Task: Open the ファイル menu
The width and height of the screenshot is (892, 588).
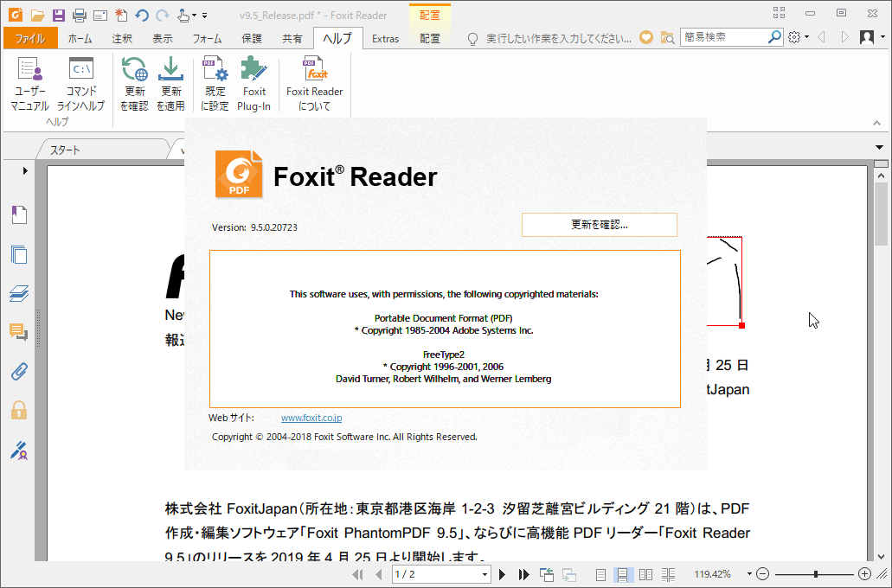Action: click(30, 38)
